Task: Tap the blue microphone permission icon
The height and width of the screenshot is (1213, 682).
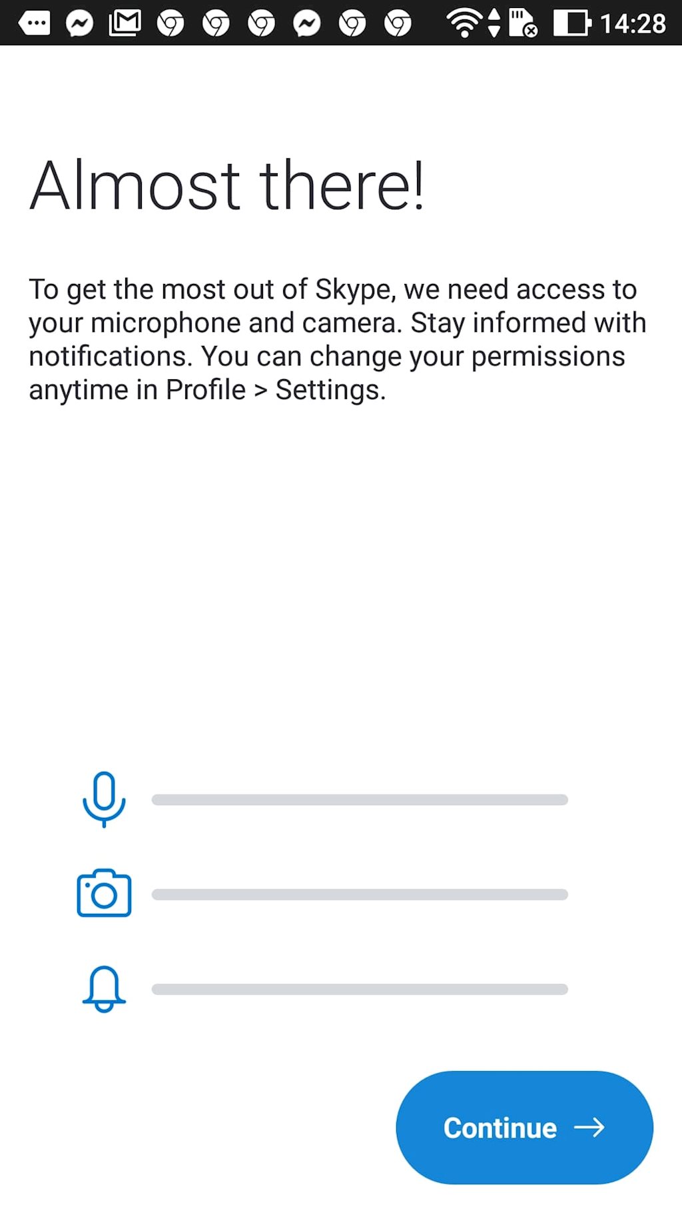Action: (104, 798)
